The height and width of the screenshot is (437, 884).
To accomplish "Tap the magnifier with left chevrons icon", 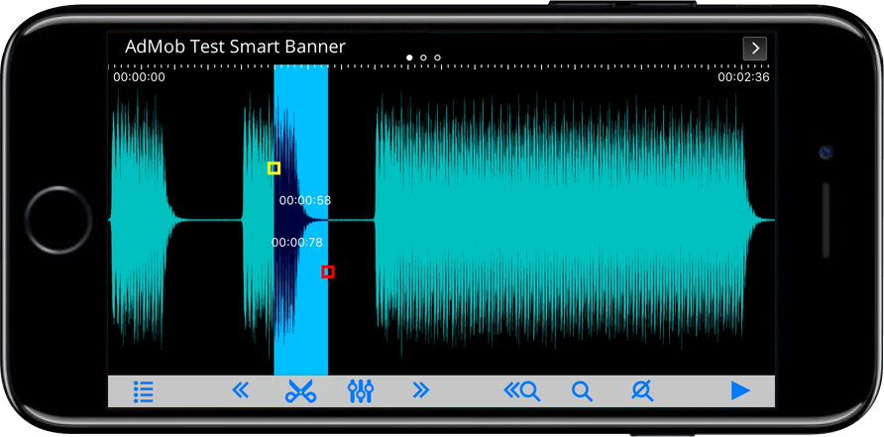I will click(521, 390).
